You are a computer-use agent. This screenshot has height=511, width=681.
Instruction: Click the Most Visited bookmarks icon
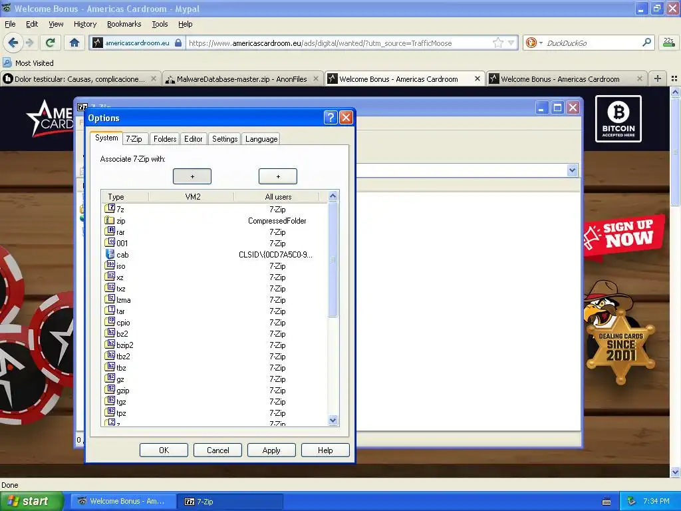(x=7, y=63)
